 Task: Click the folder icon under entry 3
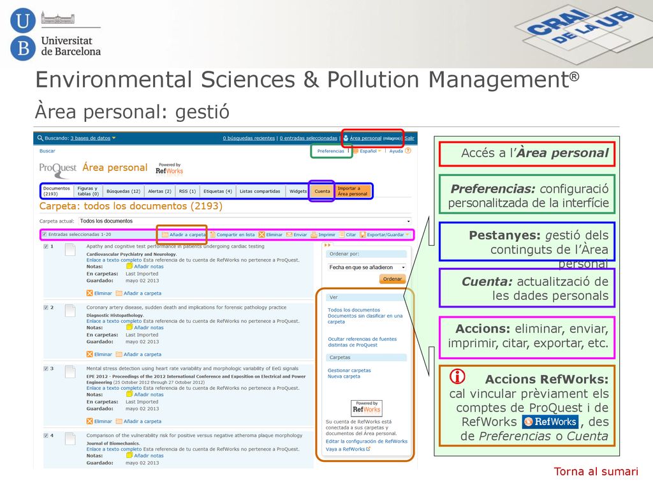point(119,421)
